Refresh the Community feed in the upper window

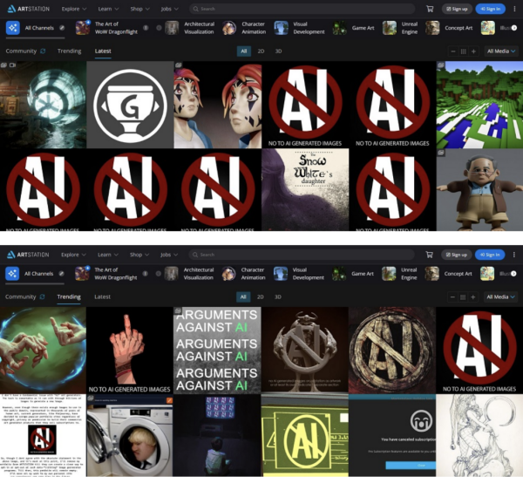(43, 51)
